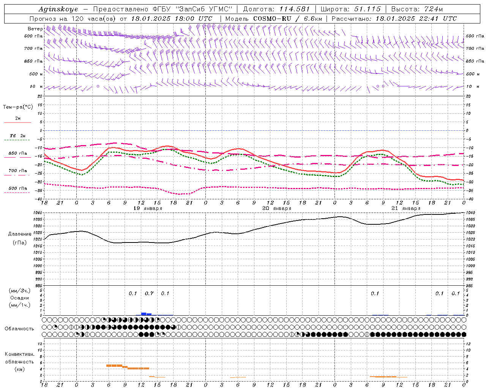Click the solid red 2м temperature legend line
486x388 pixels.
click(17, 122)
